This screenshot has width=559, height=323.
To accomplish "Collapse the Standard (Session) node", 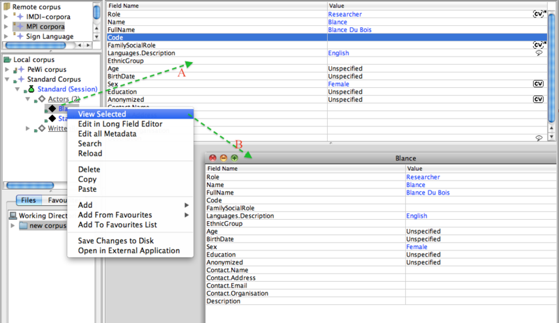I will [17, 89].
